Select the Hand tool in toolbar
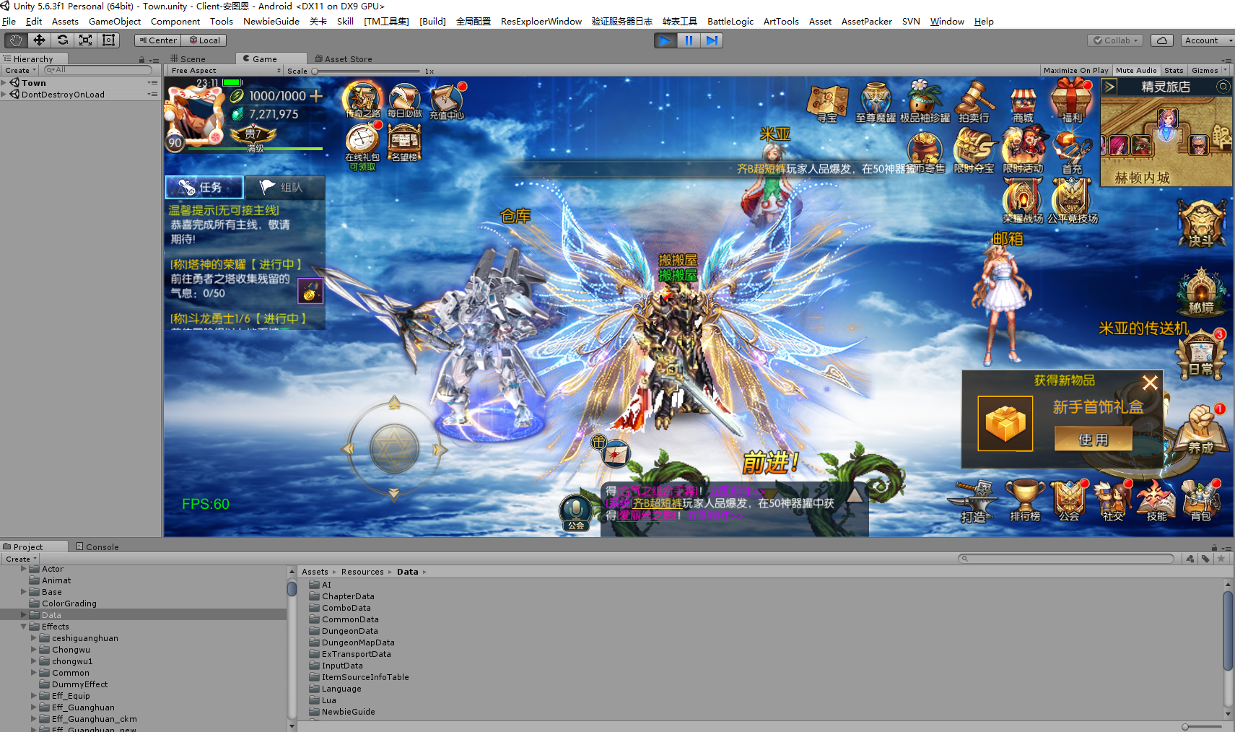 [16, 40]
